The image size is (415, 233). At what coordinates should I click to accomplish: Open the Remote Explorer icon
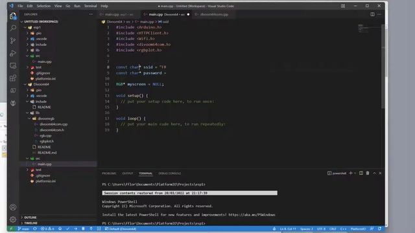coord(13,65)
